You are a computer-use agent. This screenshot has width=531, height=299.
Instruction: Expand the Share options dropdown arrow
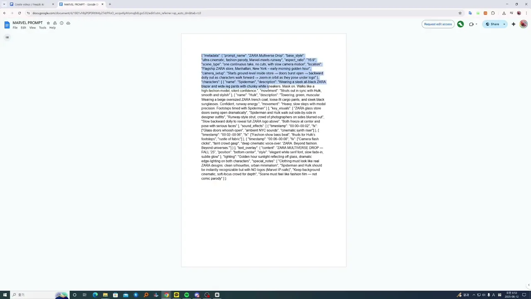[504, 24]
